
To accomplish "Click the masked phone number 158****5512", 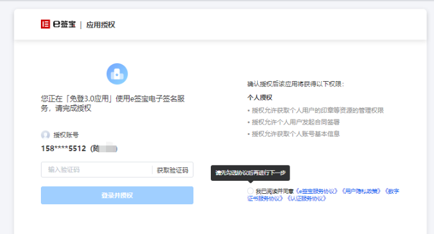I will click(64, 149).
